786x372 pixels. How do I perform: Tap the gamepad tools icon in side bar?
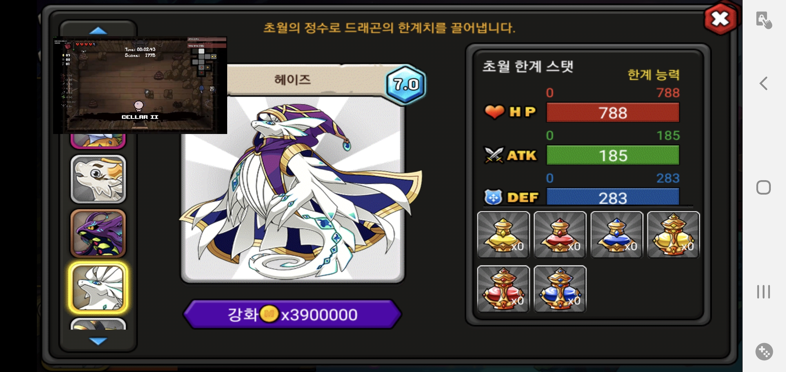pos(764,352)
